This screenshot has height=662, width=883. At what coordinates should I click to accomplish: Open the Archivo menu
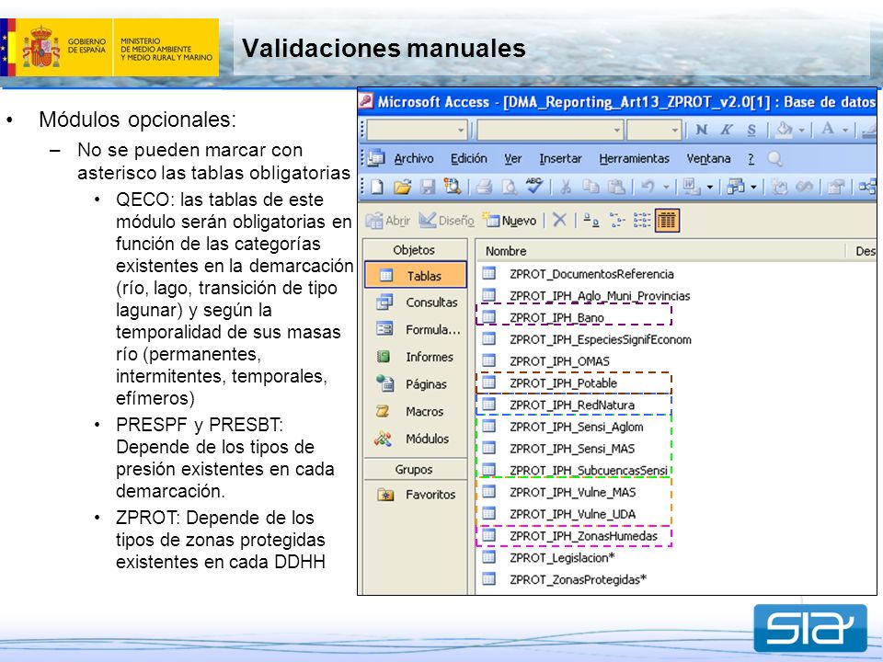[413, 159]
